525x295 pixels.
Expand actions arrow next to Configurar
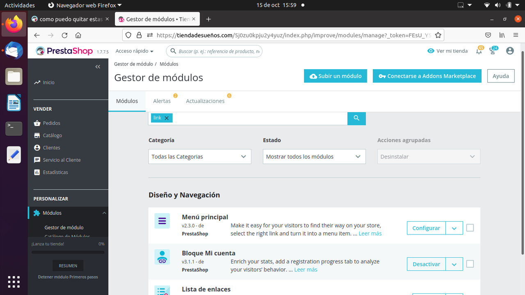[x=454, y=228]
